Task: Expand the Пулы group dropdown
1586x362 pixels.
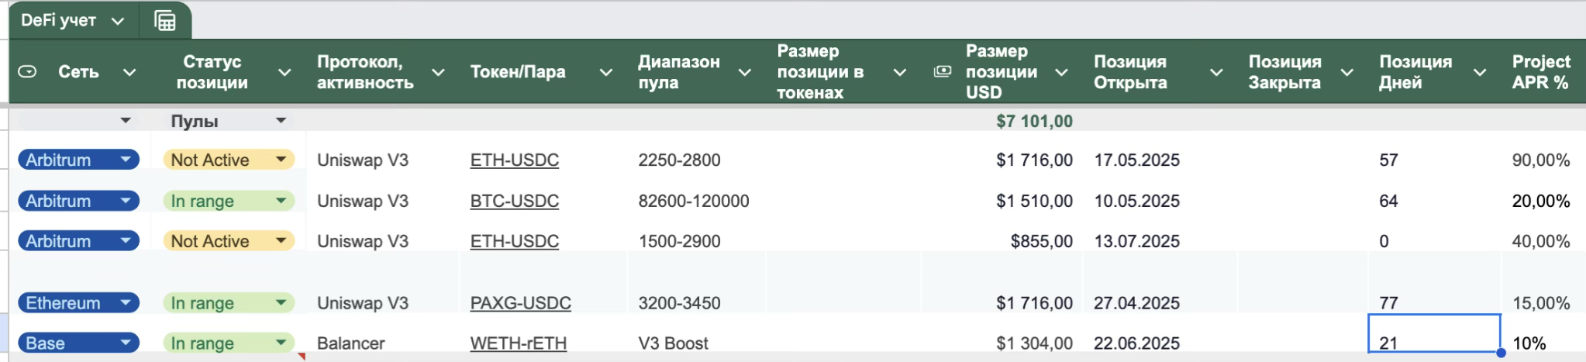Action: [281, 121]
